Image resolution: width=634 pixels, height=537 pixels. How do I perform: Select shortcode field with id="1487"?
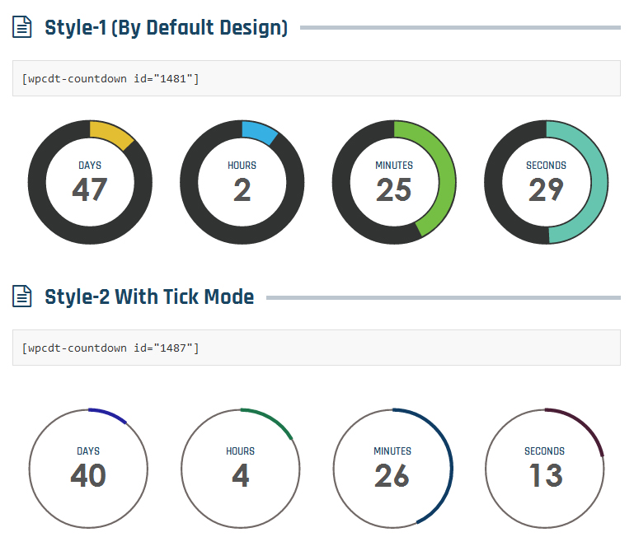pos(317,348)
